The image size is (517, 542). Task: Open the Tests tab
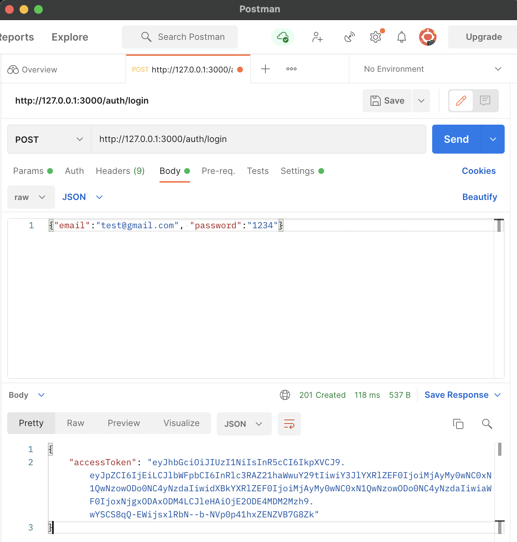point(258,171)
